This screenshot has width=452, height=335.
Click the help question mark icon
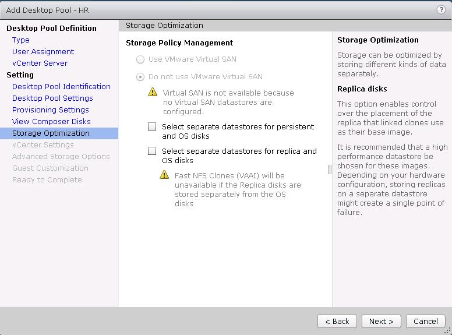(x=441, y=10)
